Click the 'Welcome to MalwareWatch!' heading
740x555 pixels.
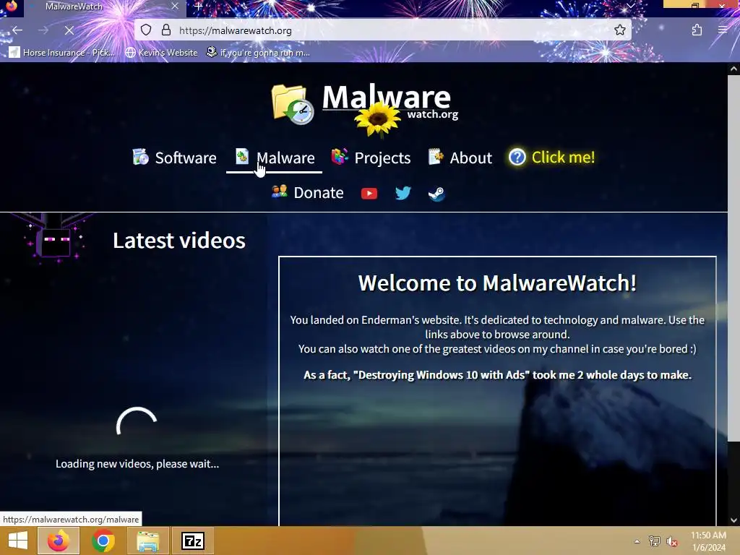(x=497, y=283)
